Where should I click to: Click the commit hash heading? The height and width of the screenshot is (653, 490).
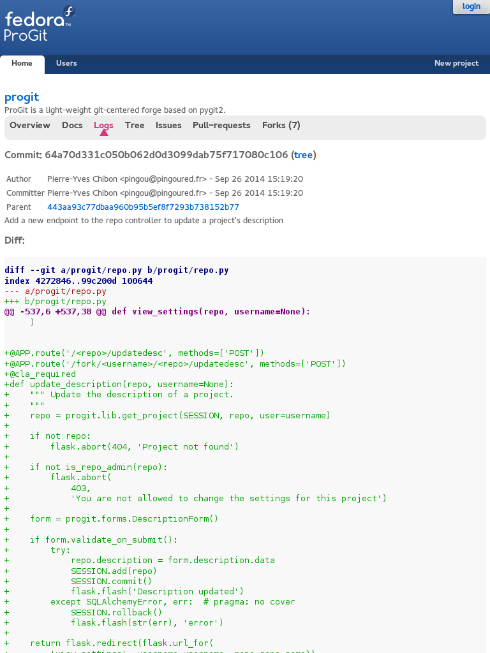(x=166, y=155)
